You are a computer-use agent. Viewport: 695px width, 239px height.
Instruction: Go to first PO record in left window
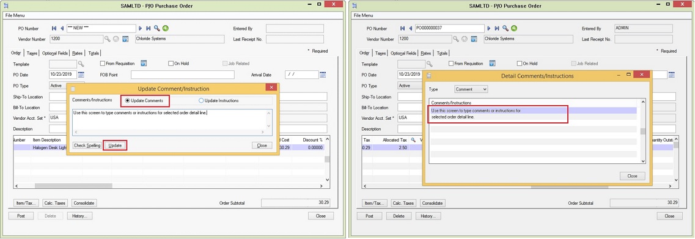coord(54,28)
